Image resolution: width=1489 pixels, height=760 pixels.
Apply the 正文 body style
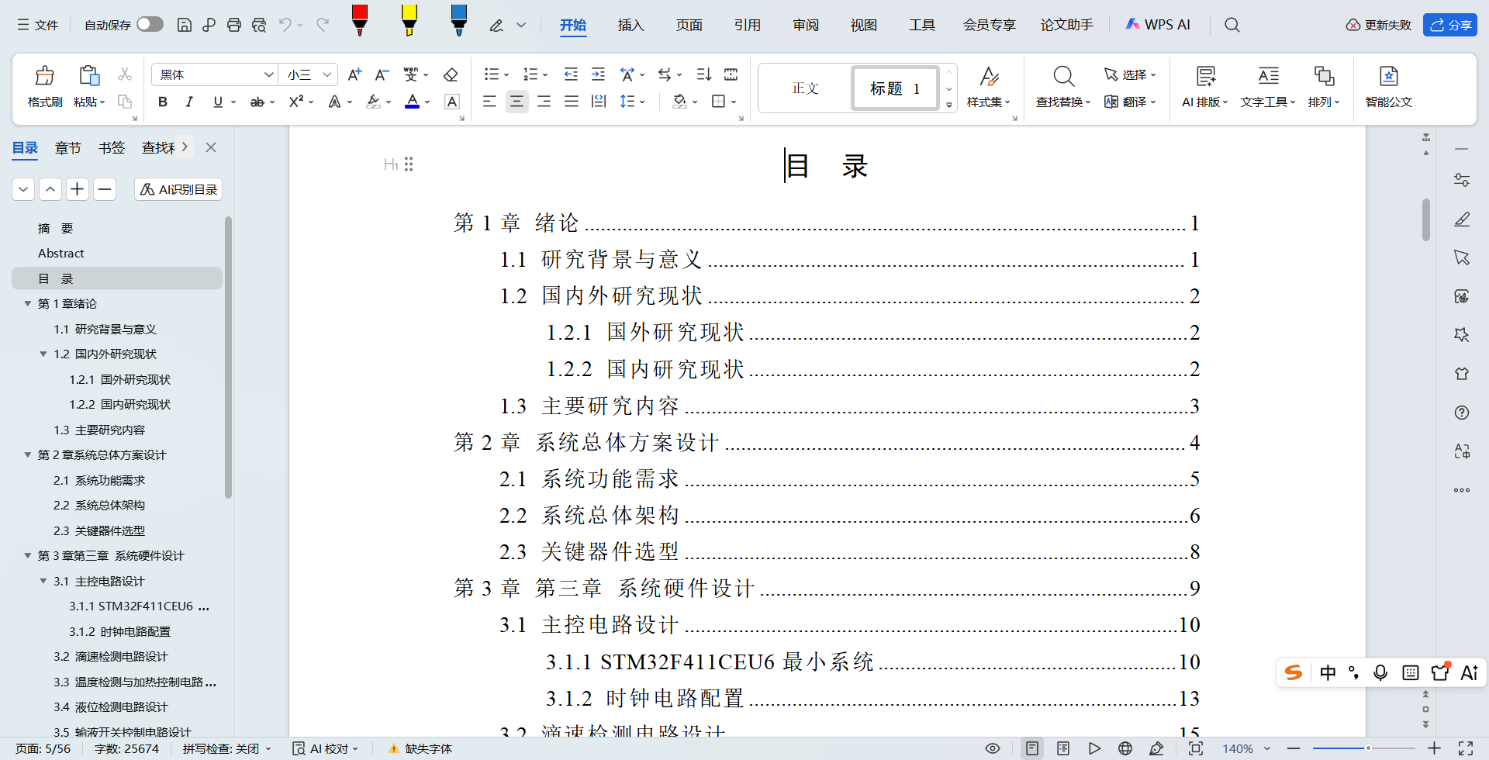click(x=805, y=88)
